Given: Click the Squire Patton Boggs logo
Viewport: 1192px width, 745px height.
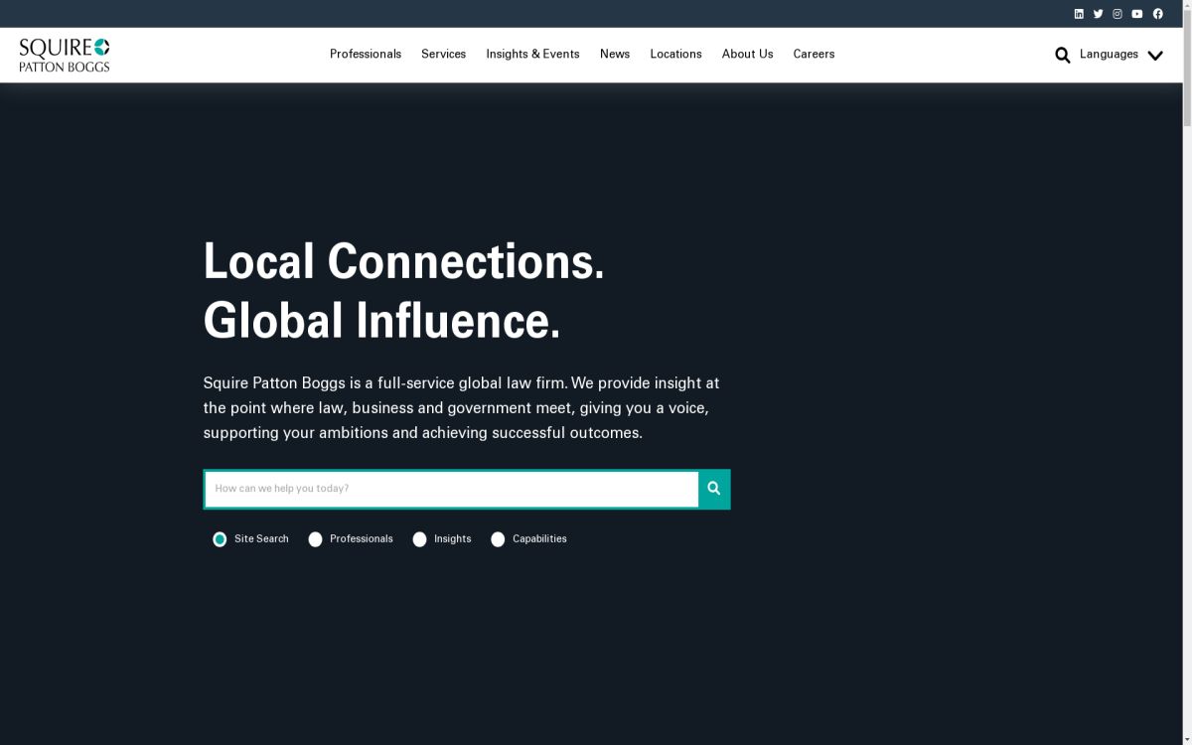Looking at the screenshot, I should (x=65, y=55).
